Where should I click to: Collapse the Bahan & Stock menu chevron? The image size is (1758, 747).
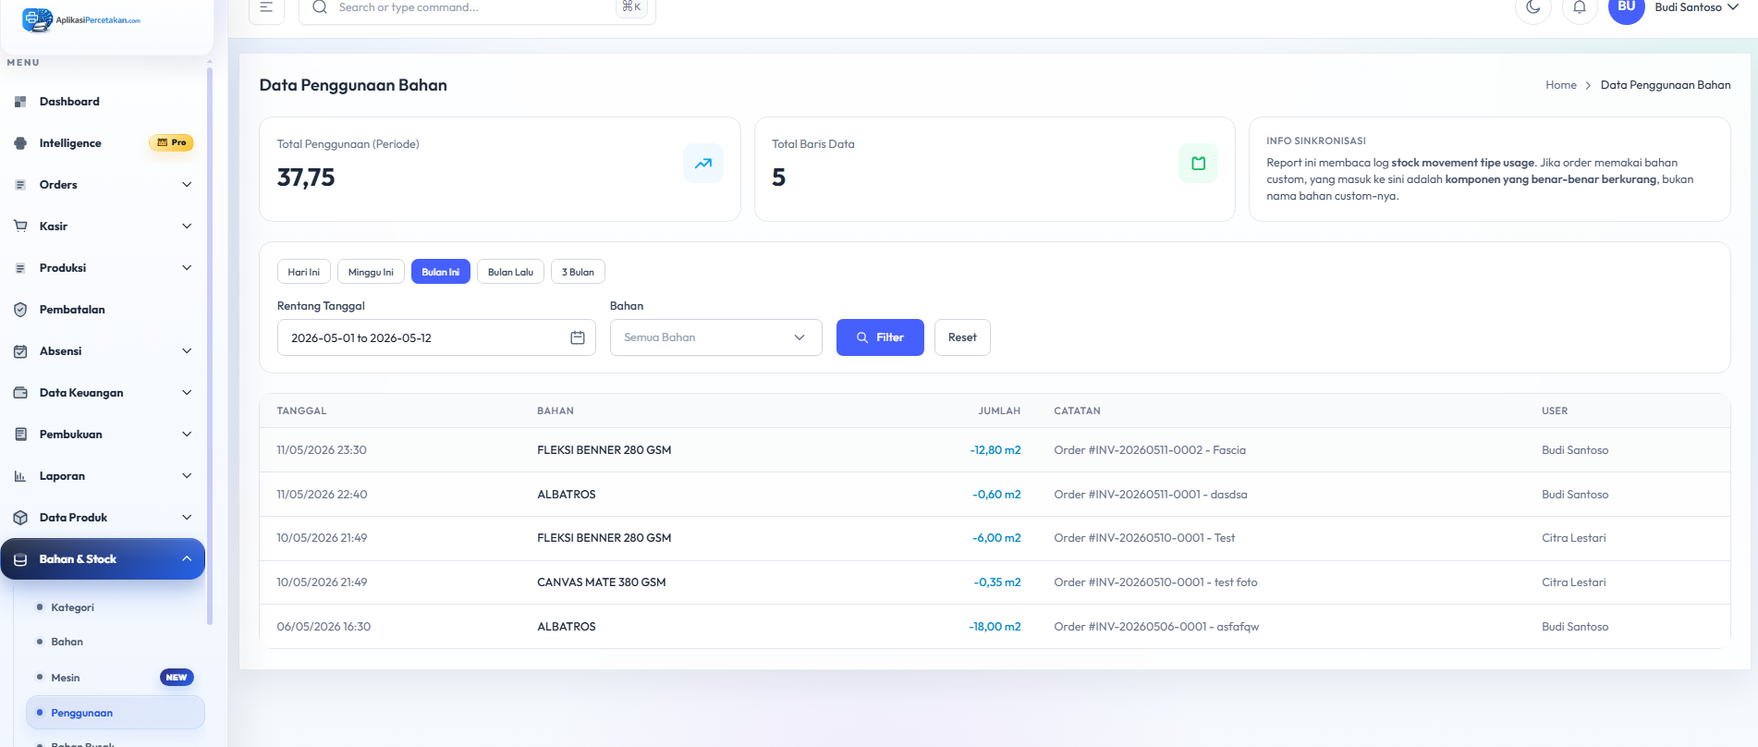187,559
